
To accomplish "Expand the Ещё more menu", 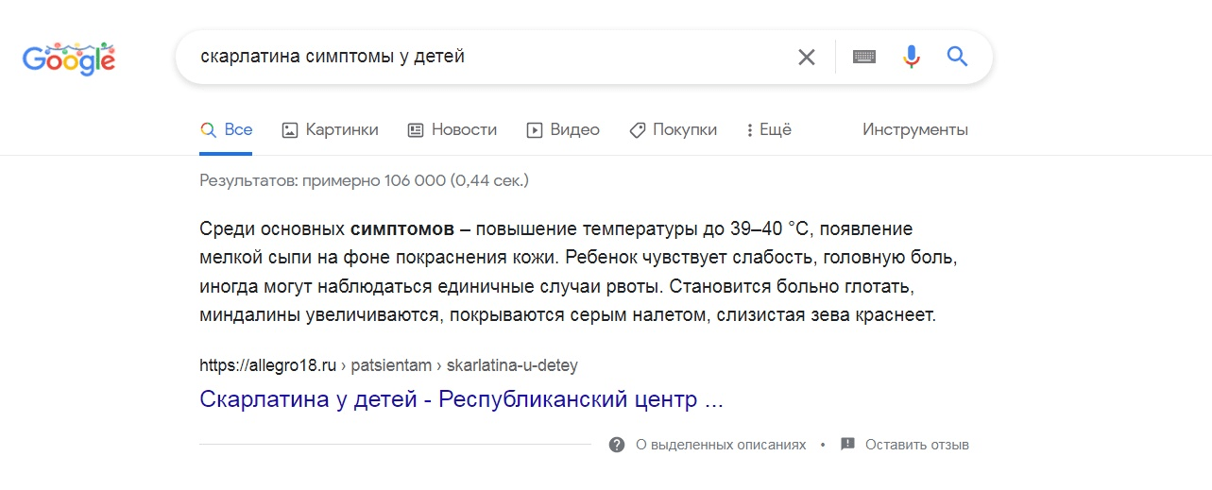I will [x=769, y=130].
